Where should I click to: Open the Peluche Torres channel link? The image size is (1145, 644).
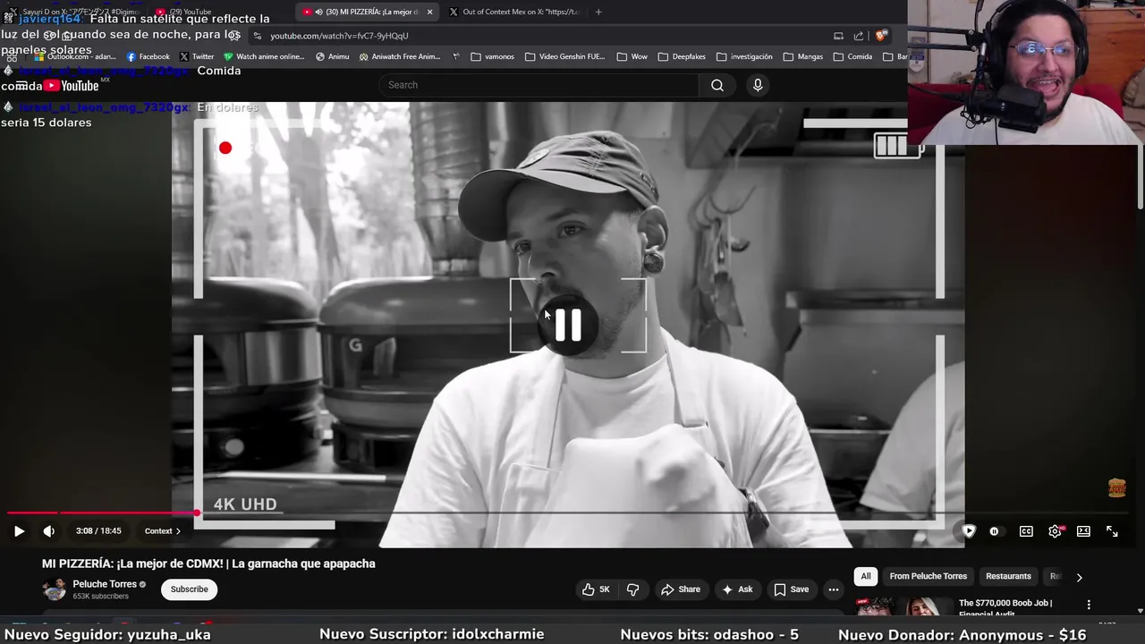(x=105, y=584)
